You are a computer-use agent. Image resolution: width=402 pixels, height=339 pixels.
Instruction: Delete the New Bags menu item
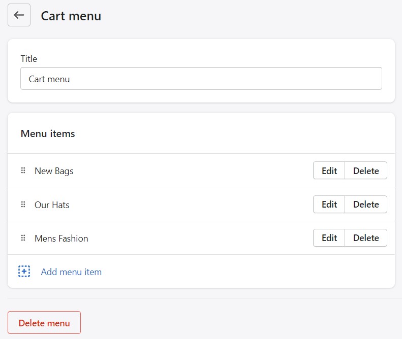[366, 171]
